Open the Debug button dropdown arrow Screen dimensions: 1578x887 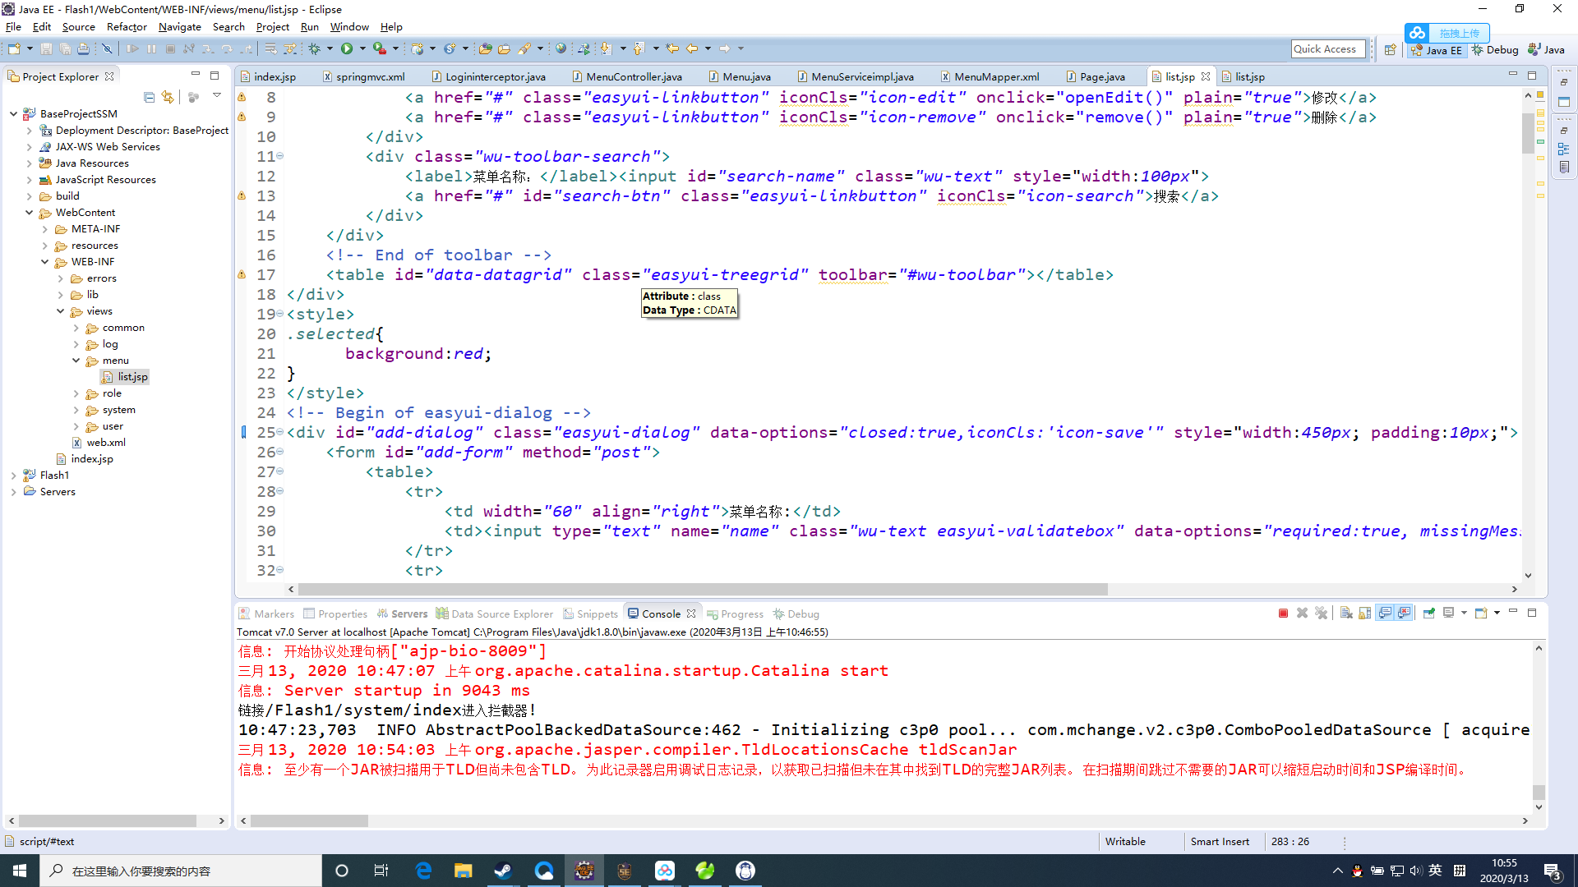tap(330, 49)
